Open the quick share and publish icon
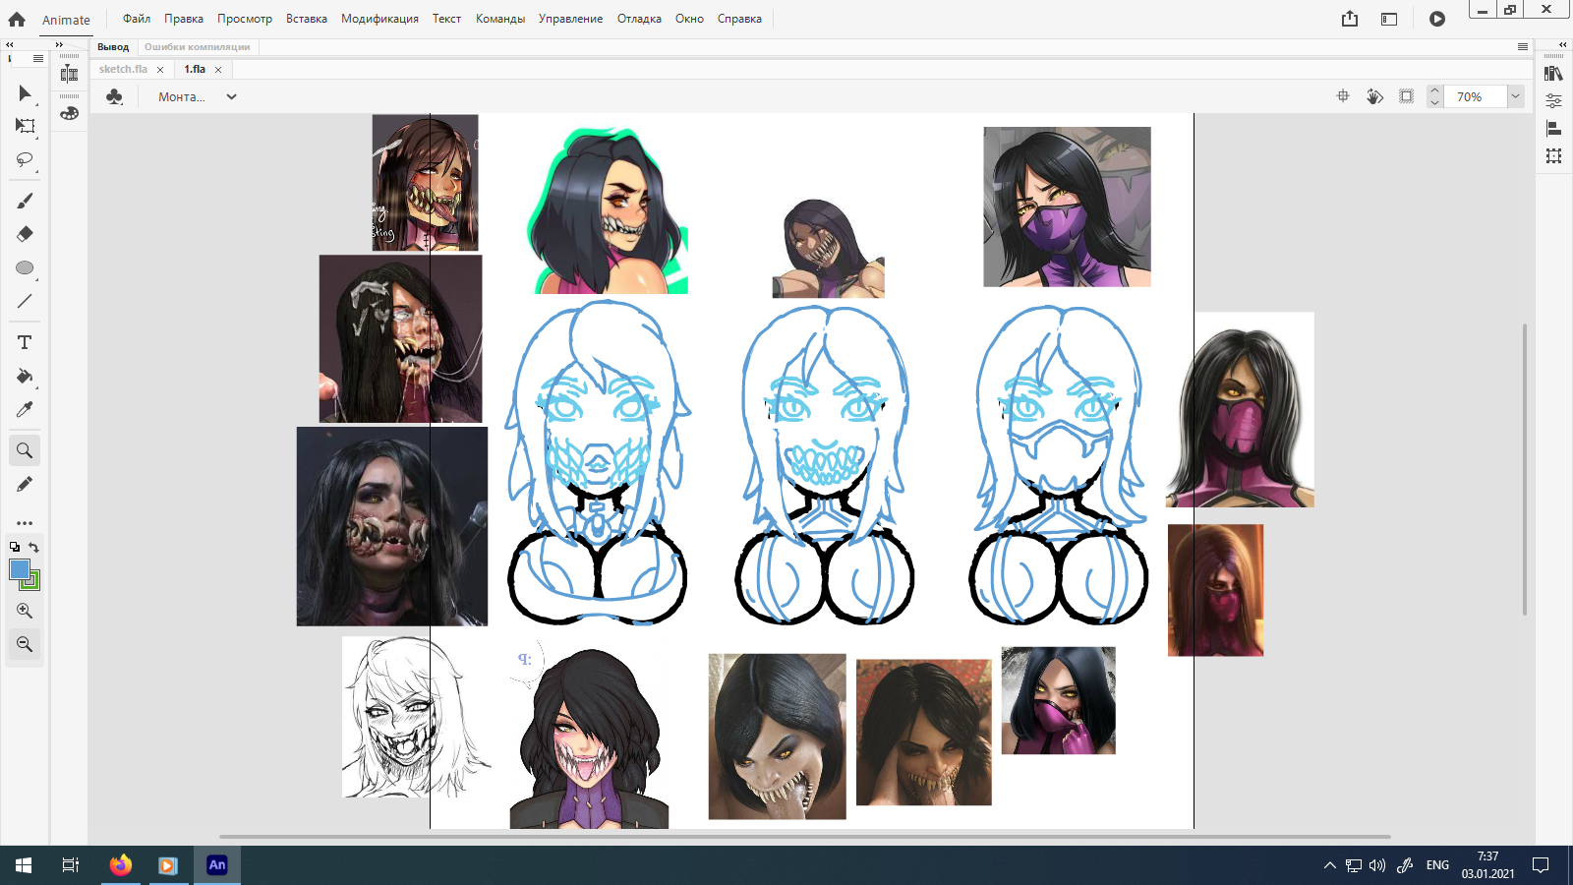The height and width of the screenshot is (885, 1573). click(1350, 19)
